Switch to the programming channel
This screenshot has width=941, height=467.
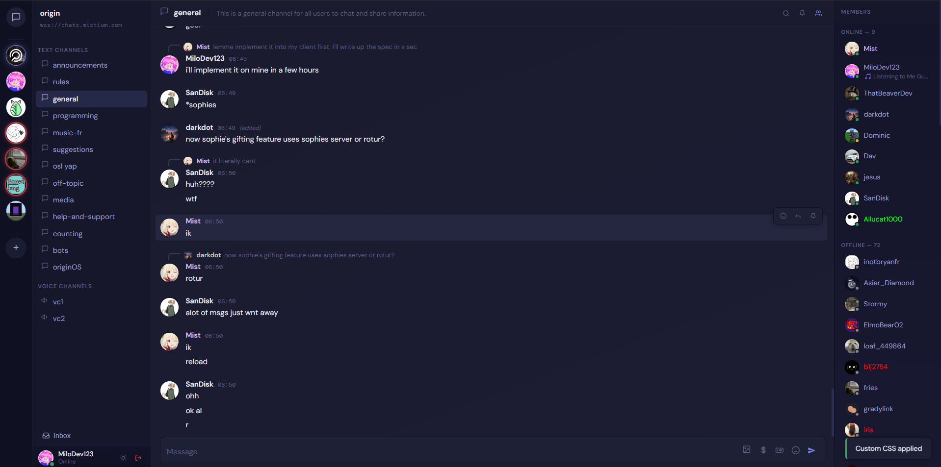click(75, 116)
